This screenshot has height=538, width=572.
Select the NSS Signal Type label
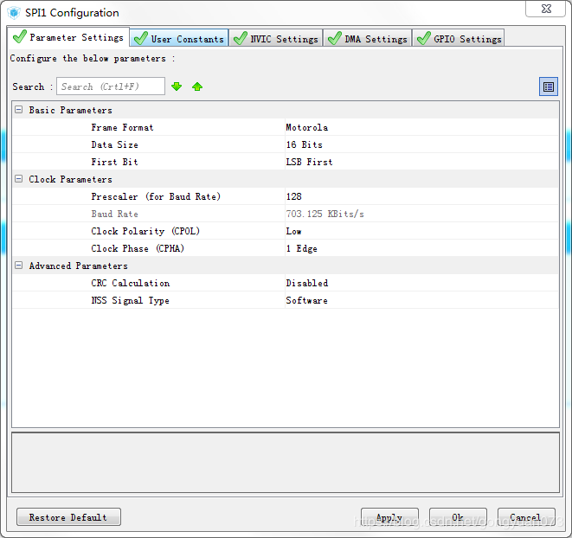point(130,300)
